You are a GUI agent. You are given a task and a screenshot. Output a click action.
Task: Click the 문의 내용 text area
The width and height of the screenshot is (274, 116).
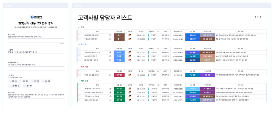36,100
